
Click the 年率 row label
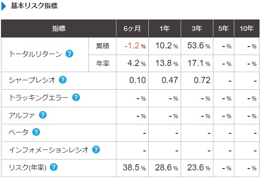point(103,63)
